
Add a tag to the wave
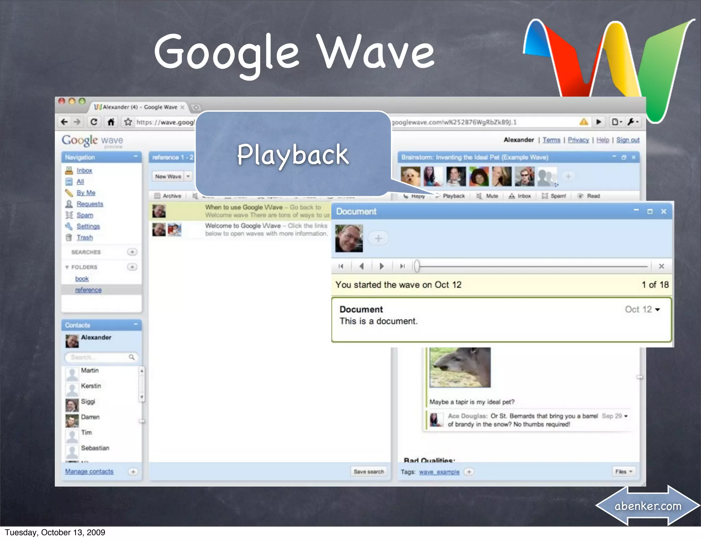(469, 472)
